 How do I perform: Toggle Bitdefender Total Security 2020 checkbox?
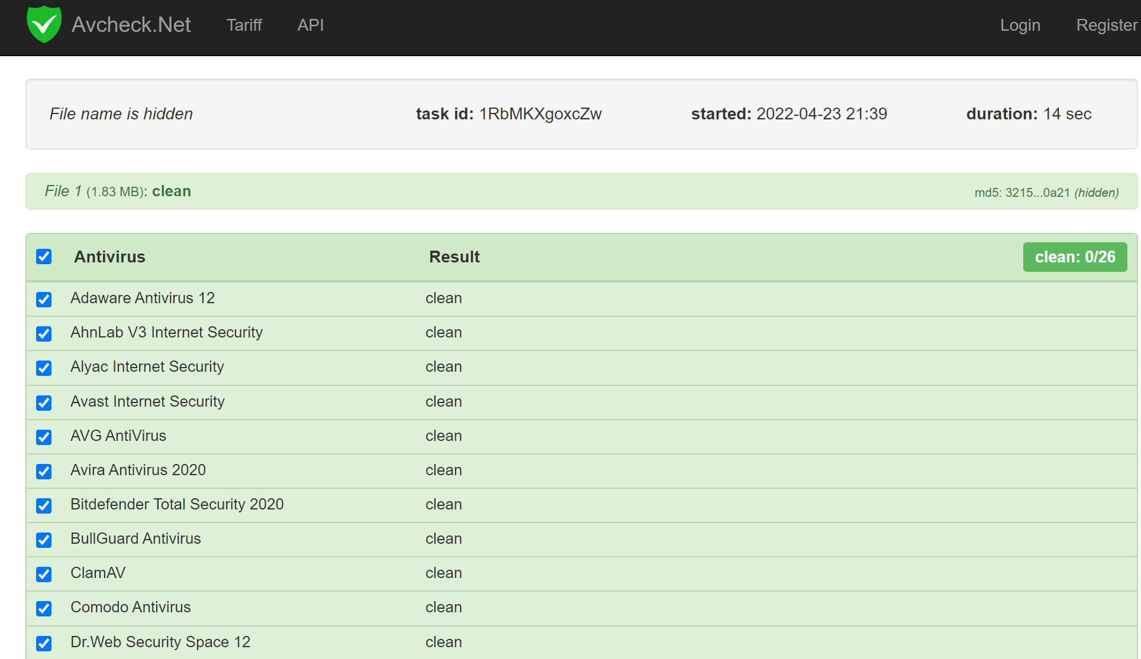coord(44,505)
